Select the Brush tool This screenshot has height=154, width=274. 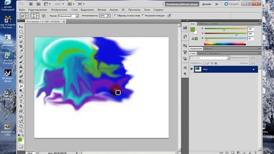(21, 62)
